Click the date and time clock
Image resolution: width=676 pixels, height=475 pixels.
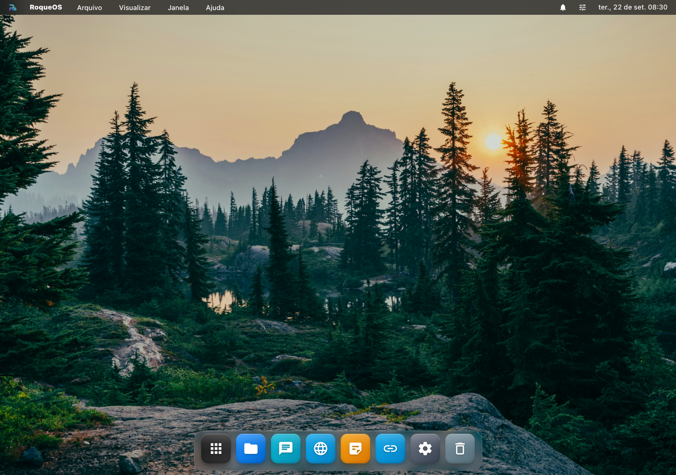[x=633, y=7]
